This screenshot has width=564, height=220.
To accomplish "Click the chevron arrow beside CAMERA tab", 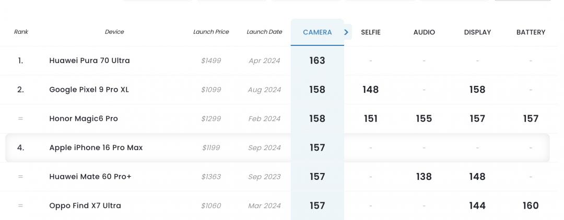I will coord(347,32).
